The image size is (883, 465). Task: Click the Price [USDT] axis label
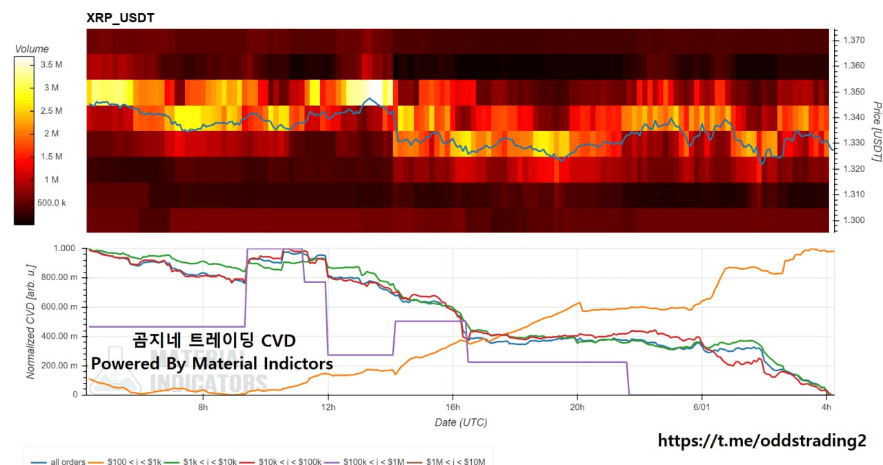point(877,132)
